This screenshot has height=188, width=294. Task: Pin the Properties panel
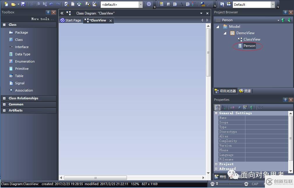(285, 100)
